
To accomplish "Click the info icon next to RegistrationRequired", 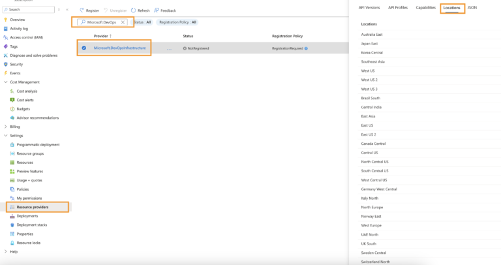I will pos(306,48).
